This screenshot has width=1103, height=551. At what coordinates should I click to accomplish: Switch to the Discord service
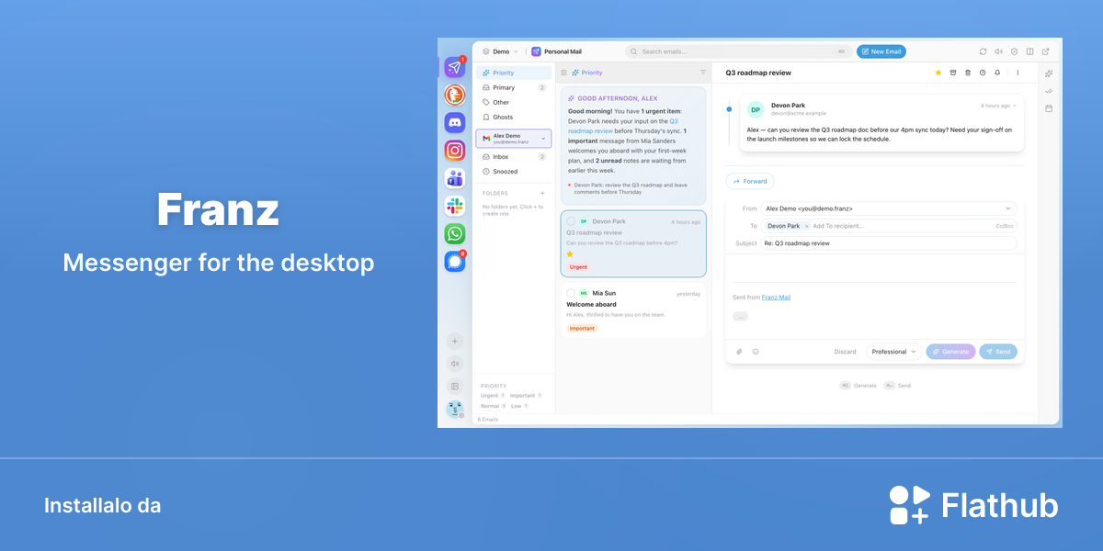454,122
